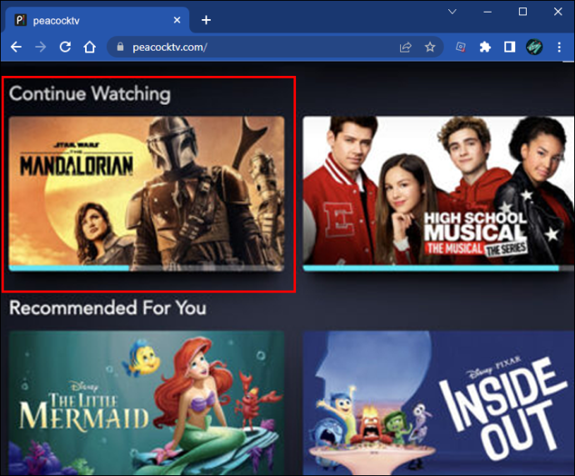Click High School Musical progress bar

click(438, 268)
